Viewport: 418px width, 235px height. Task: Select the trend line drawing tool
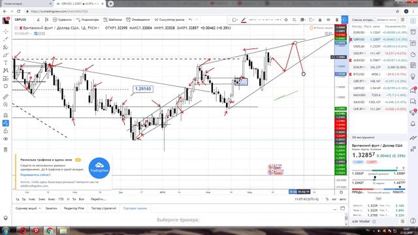pos(6,39)
